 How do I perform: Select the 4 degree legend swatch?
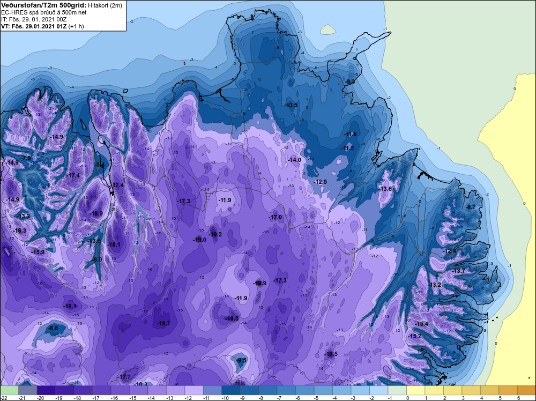(x=489, y=390)
